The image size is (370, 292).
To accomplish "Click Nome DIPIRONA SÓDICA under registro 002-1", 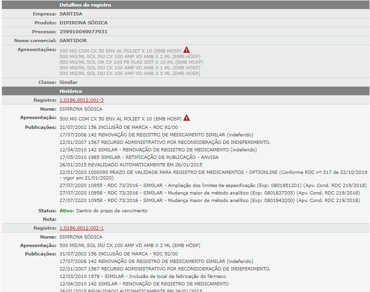I will 81,237.
